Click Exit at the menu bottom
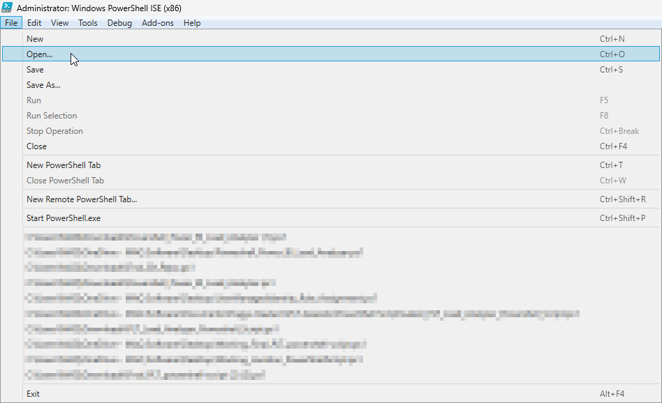Viewport: 662px width, 403px height. tap(33, 394)
